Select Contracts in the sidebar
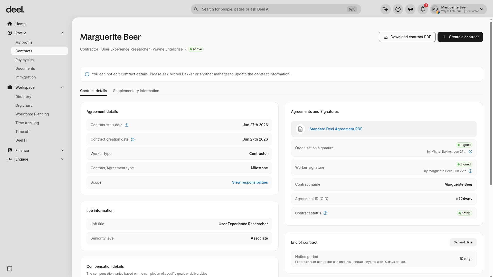Screen dimensions: 493x277 [40, 51]
